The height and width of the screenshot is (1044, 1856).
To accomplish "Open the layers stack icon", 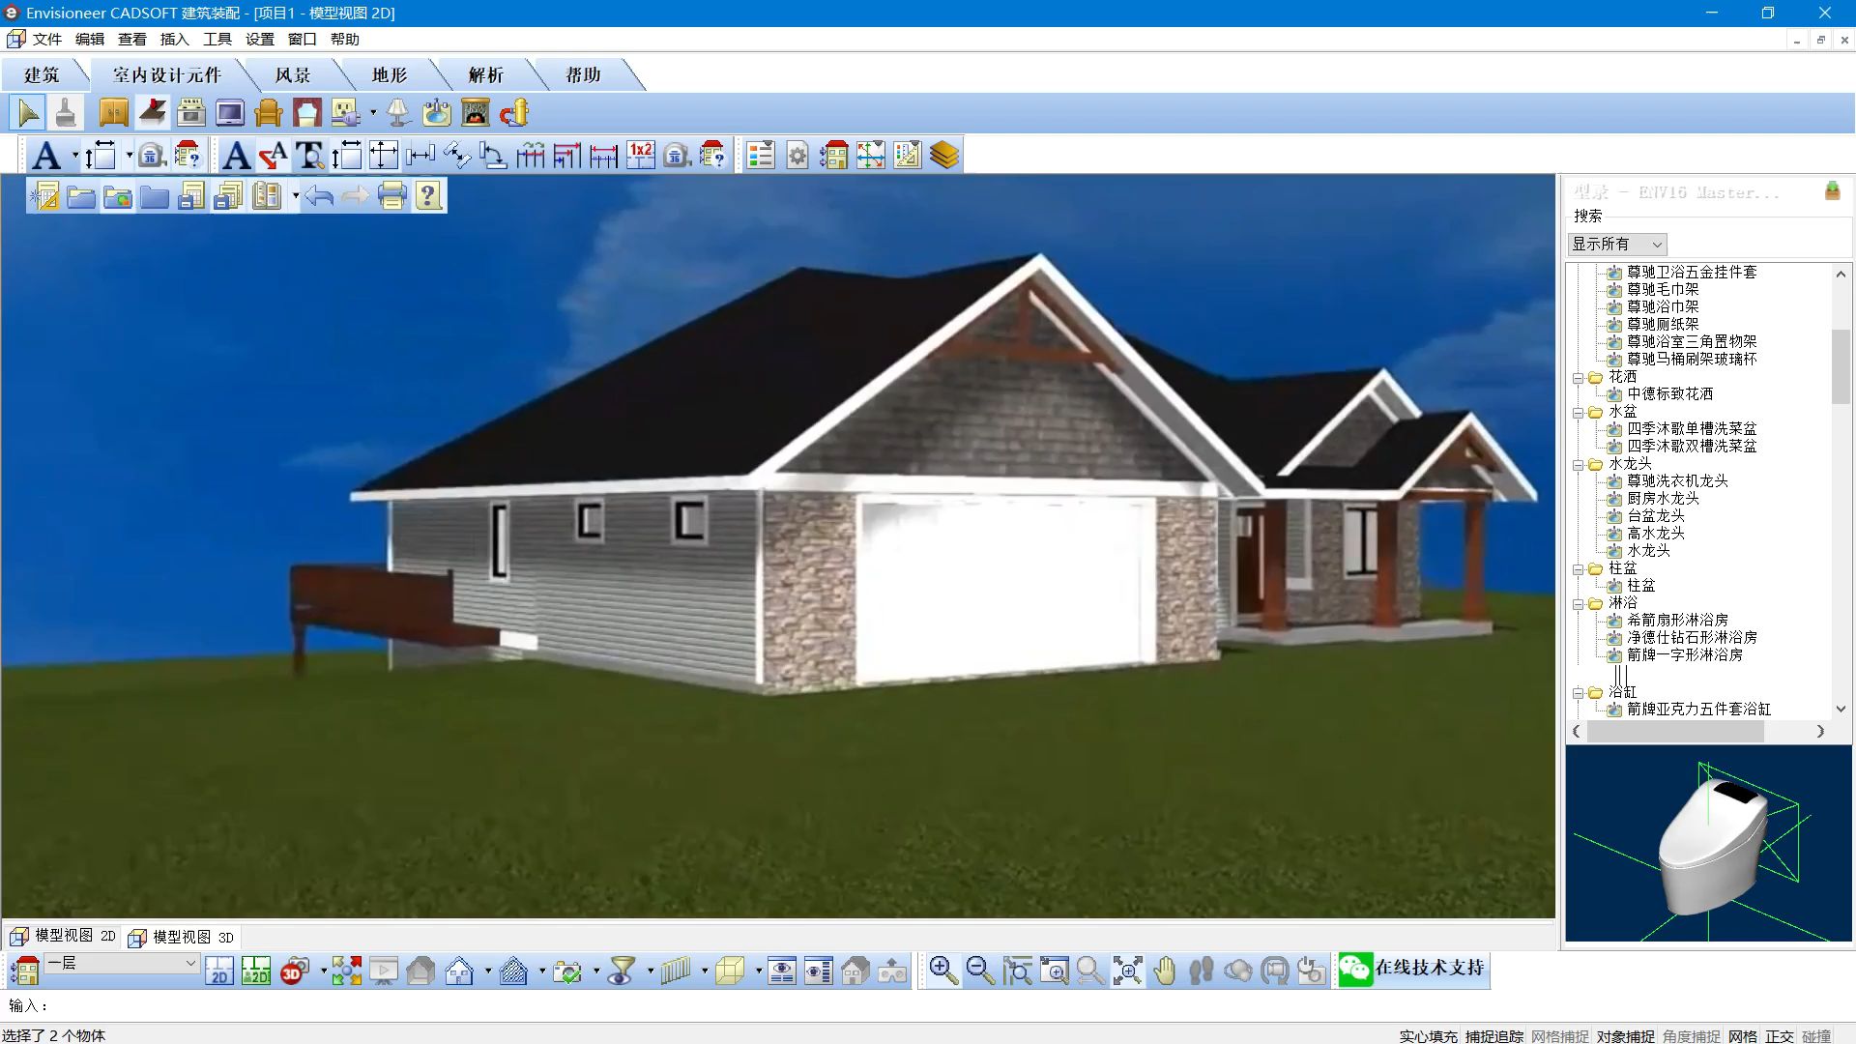I will click(x=943, y=156).
